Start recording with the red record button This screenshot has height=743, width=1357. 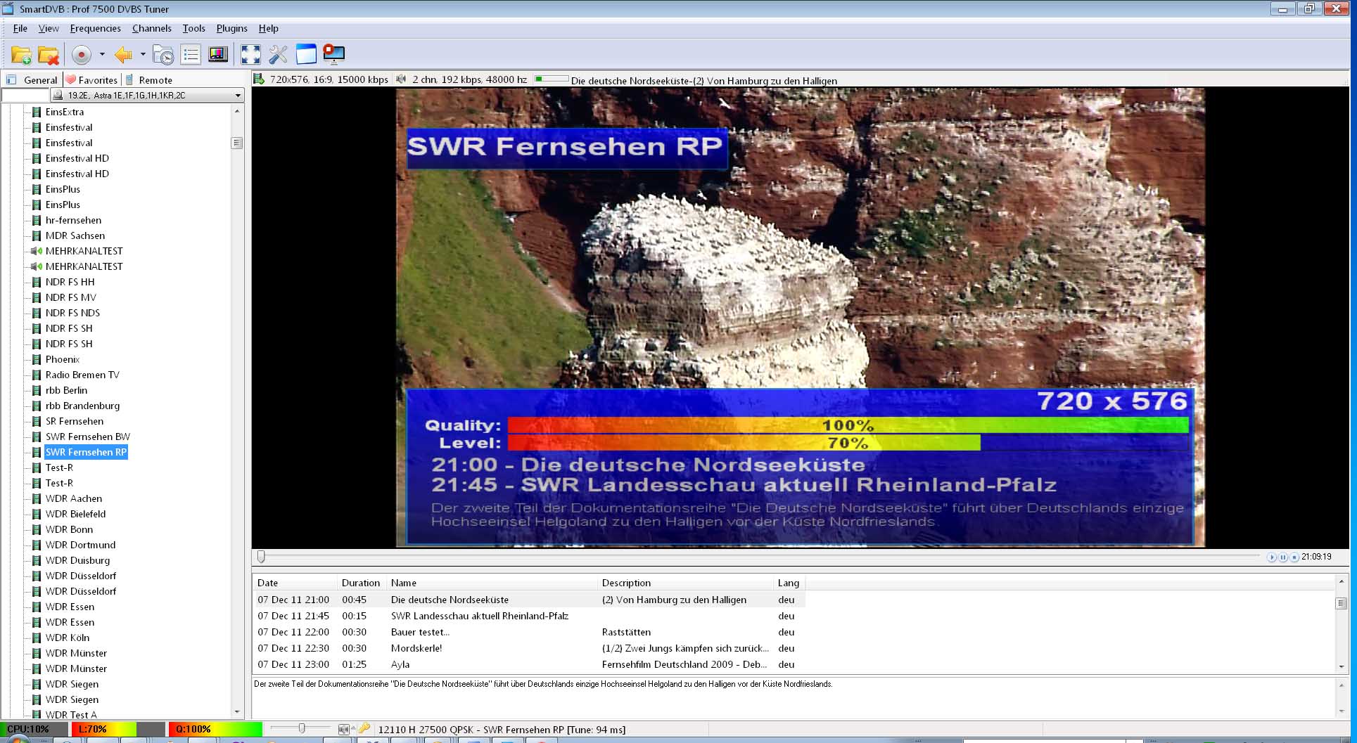point(82,55)
